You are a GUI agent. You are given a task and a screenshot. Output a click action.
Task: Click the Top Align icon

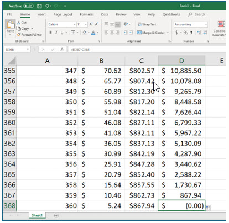[x=106, y=24]
